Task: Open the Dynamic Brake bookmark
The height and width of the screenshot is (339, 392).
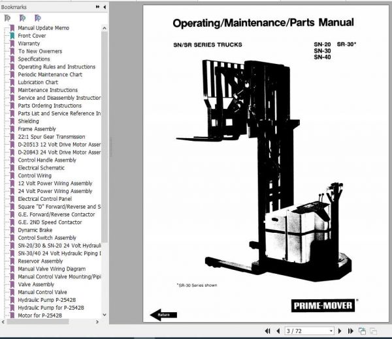Action: coord(35,229)
